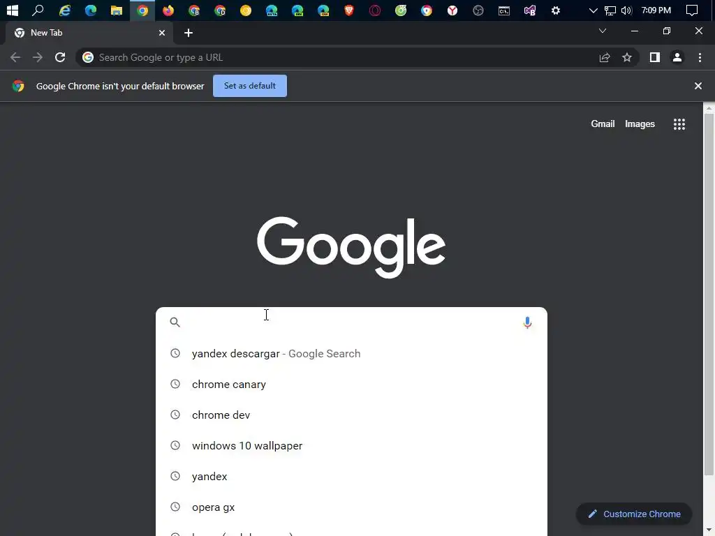Launch Microsoft Edge stable from taskbar
715x536 pixels.
tap(91, 10)
